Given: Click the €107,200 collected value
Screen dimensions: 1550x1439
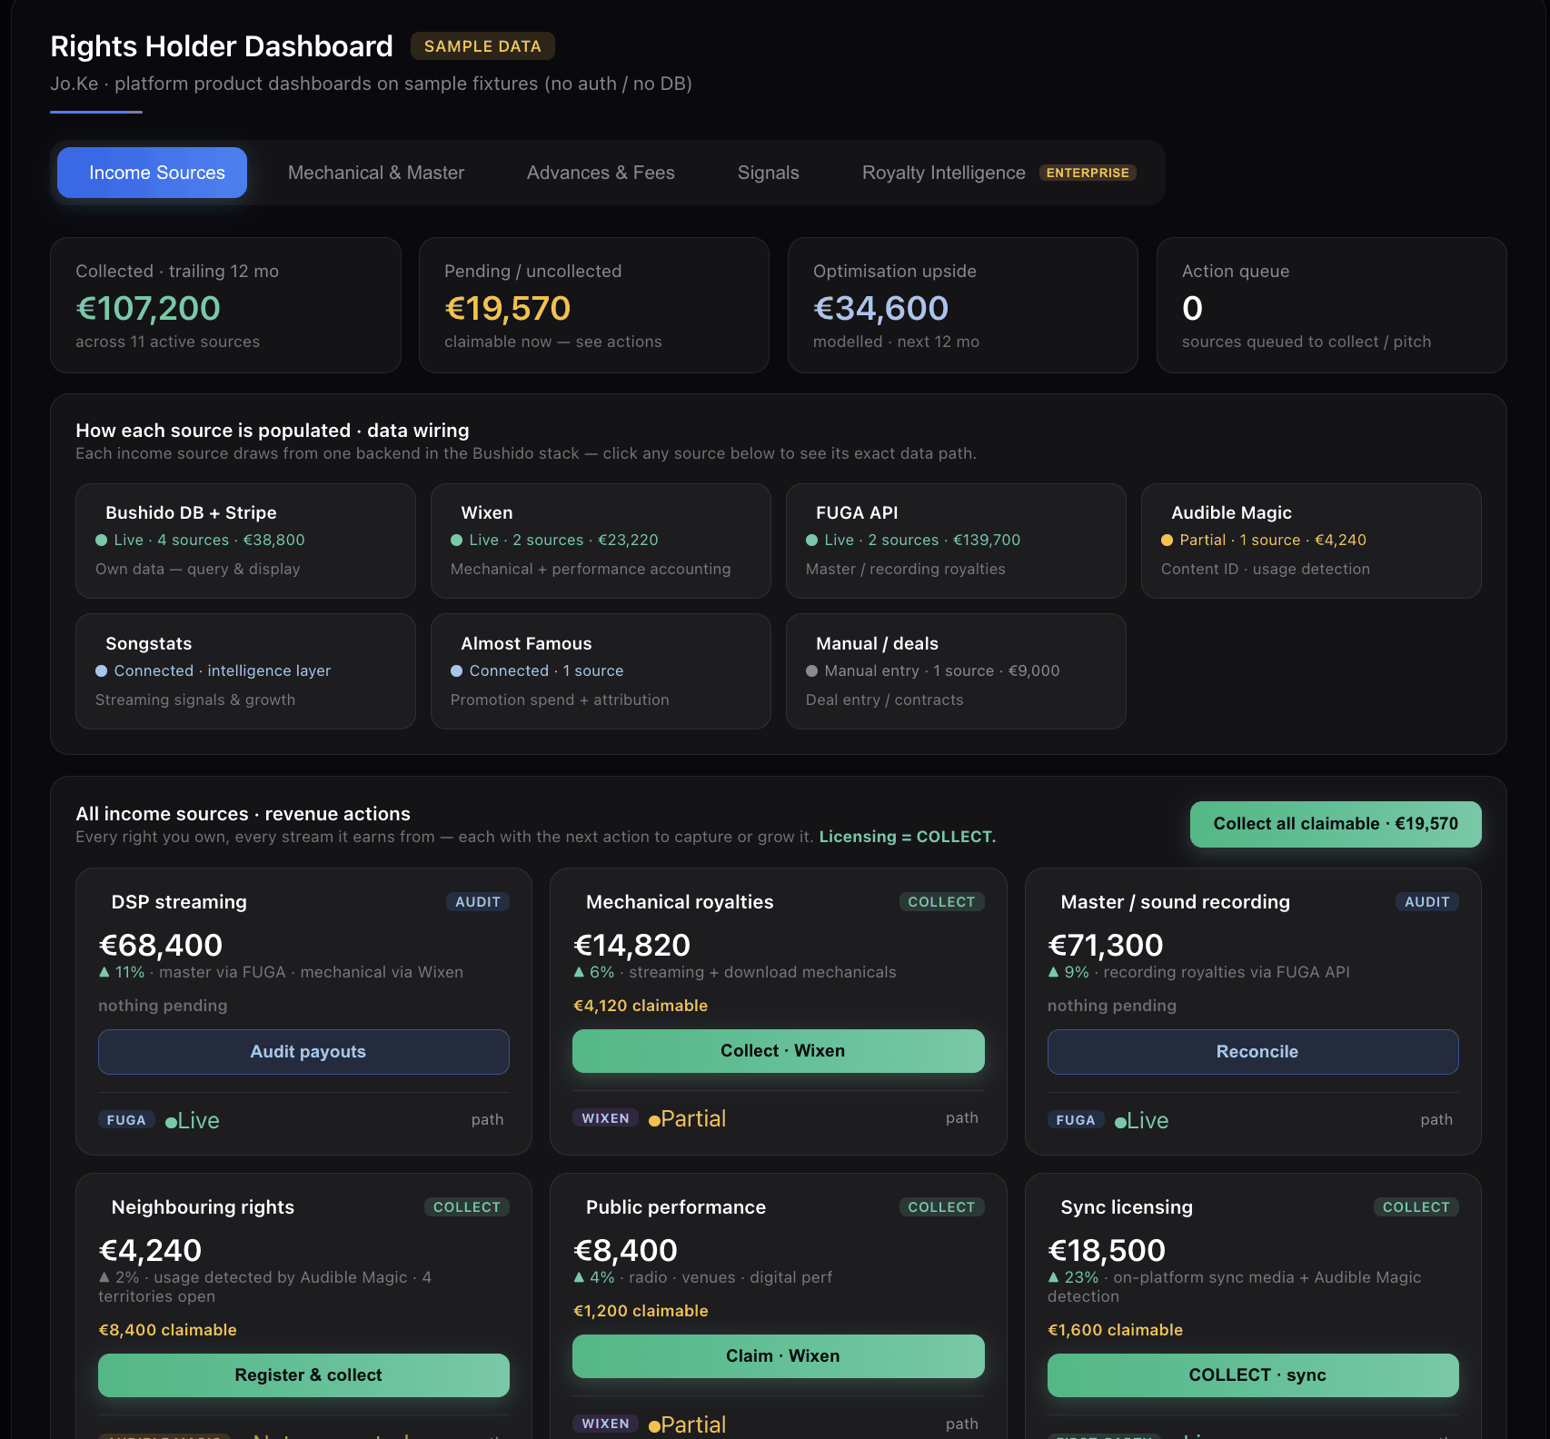Looking at the screenshot, I should (x=148, y=309).
